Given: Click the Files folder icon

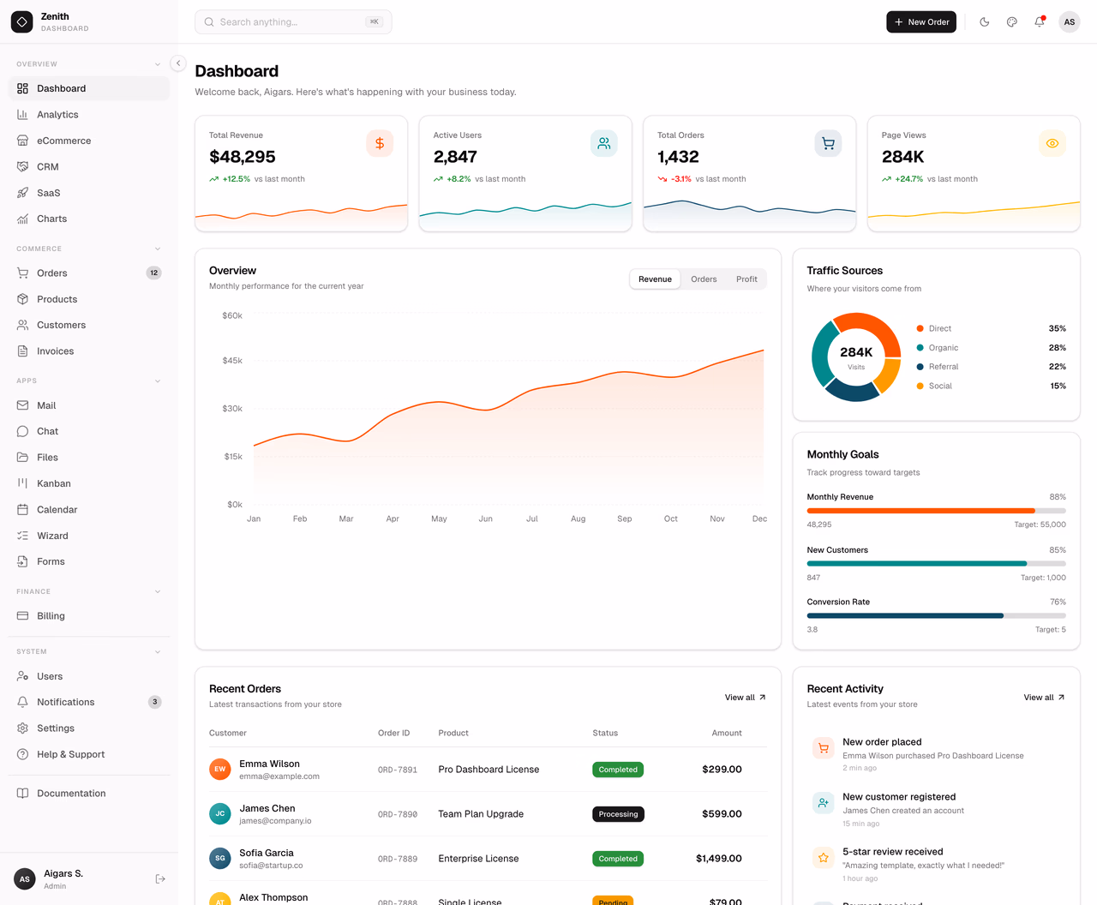Looking at the screenshot, I should point(23,458).
